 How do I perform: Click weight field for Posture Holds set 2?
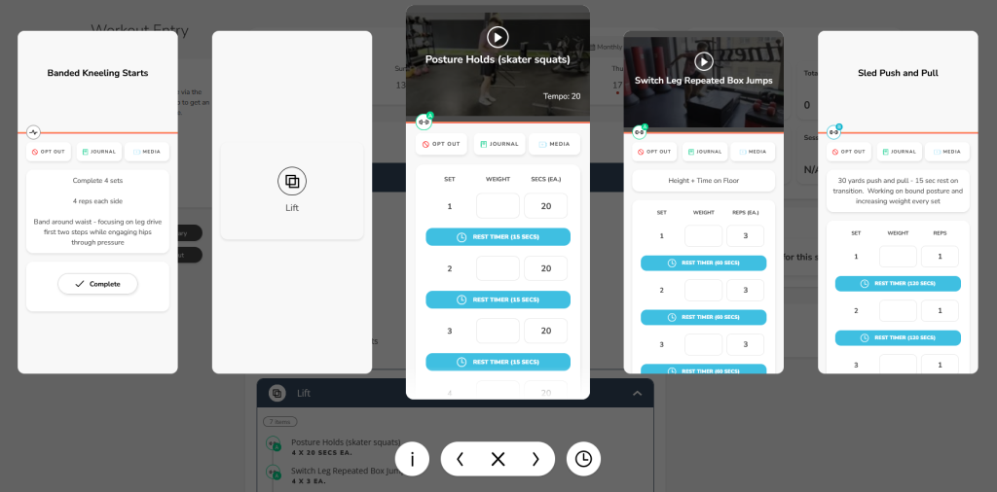point(498,268)
